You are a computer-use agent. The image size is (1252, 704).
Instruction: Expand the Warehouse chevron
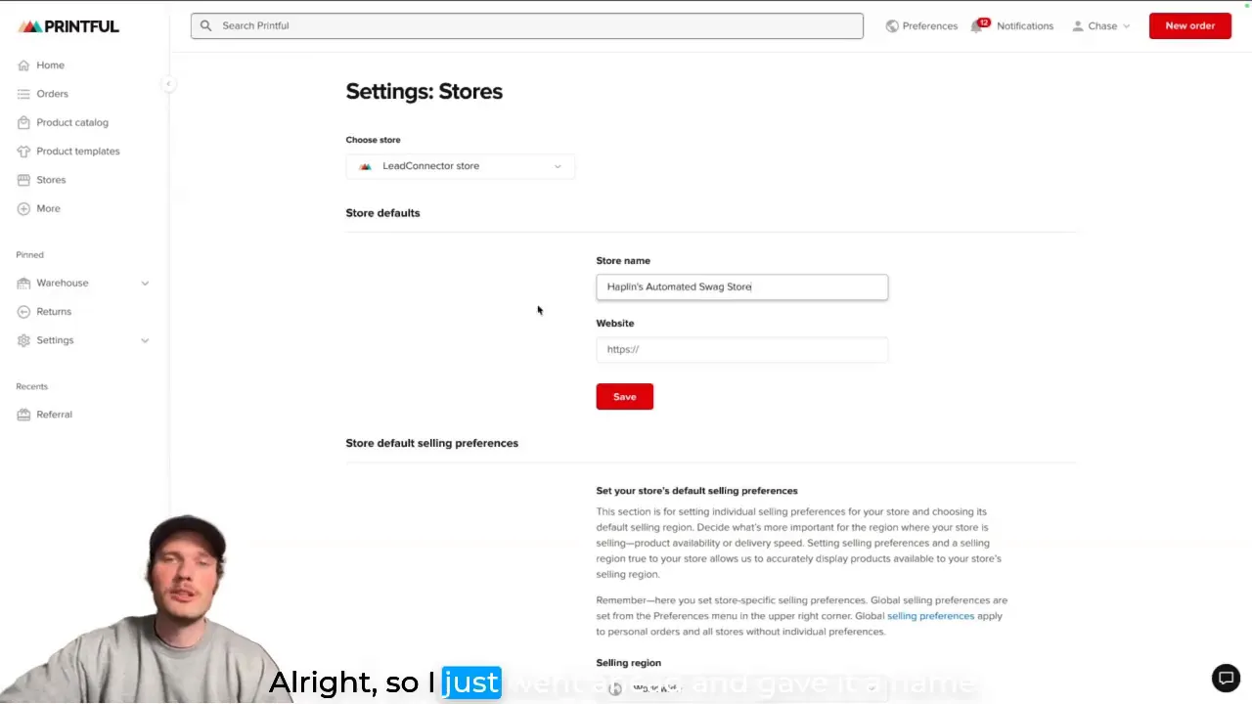point(145,284)
